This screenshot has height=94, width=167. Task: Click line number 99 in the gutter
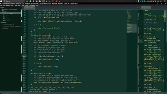click(25, 35)
